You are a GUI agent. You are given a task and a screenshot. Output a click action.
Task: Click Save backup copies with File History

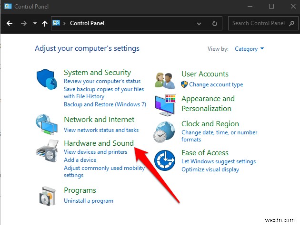pyautogui.click(x=104, y=93)
